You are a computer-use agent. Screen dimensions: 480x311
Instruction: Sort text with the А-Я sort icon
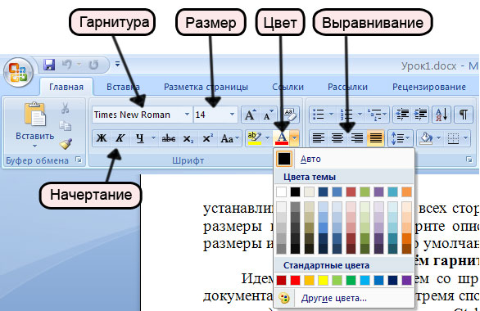pos(442,115)
